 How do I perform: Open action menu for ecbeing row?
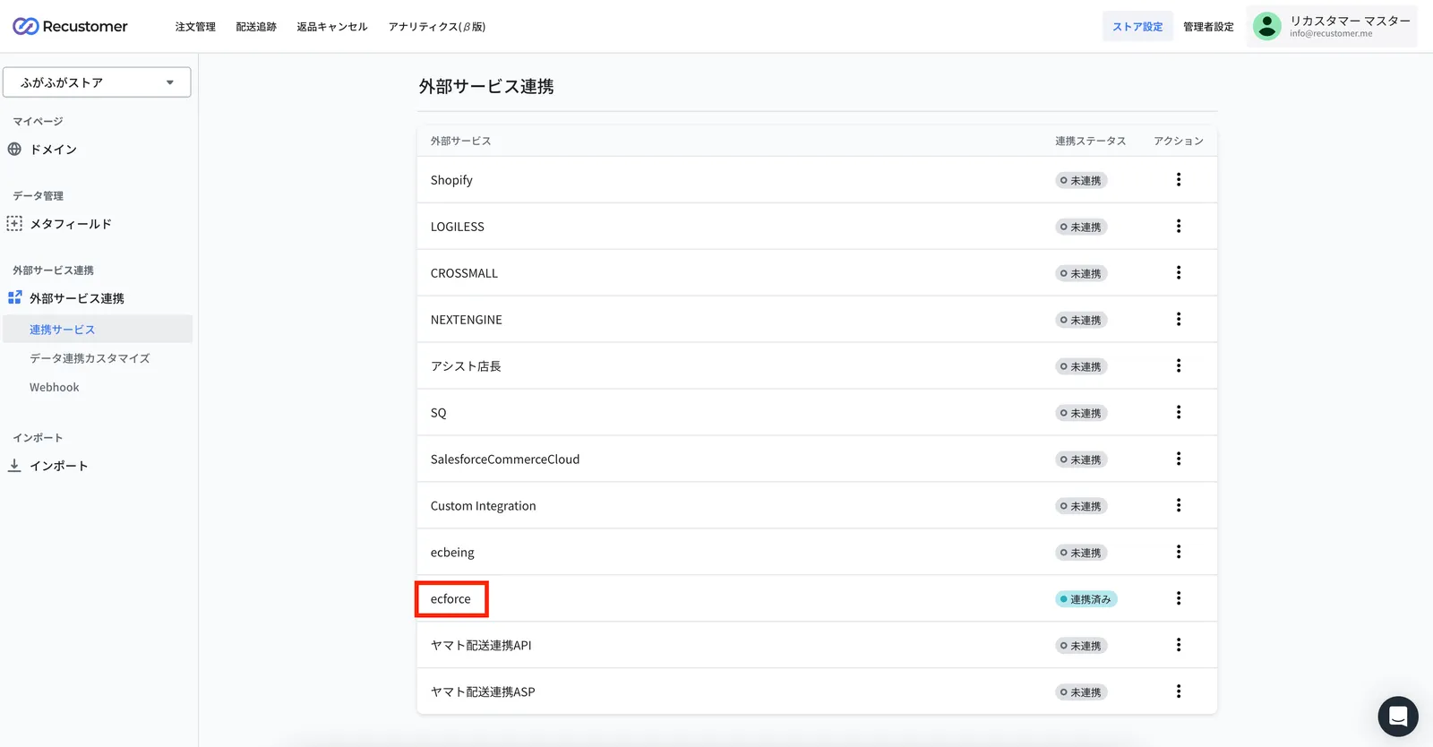(x=1179, y=553)
